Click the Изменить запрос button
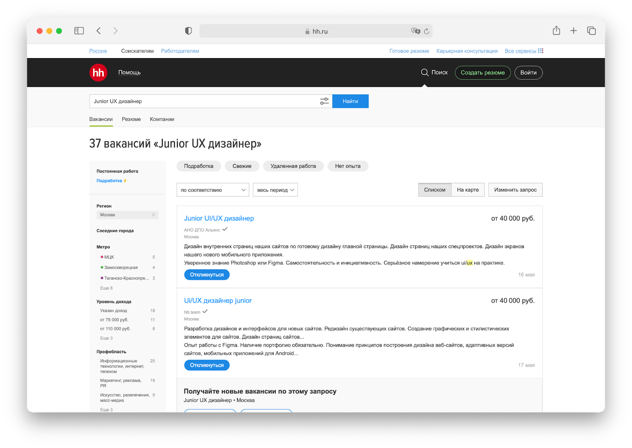The width and height of the screenshot is (632, 448). [x=515, y=190]
